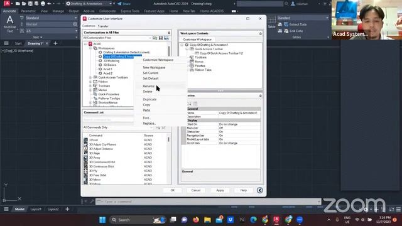402x226 pixels.
Task: Select the 3D Modeling workspace
Action: (x=111, y=61)
